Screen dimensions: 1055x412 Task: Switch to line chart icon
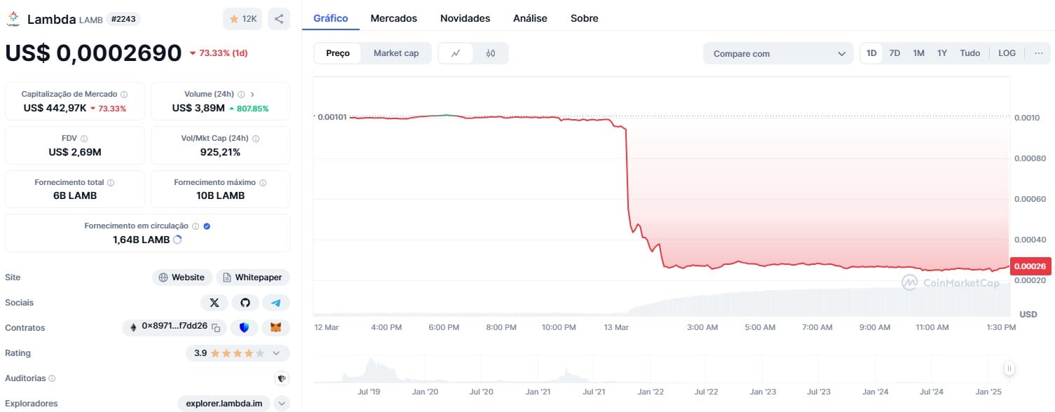pos(456,53)
